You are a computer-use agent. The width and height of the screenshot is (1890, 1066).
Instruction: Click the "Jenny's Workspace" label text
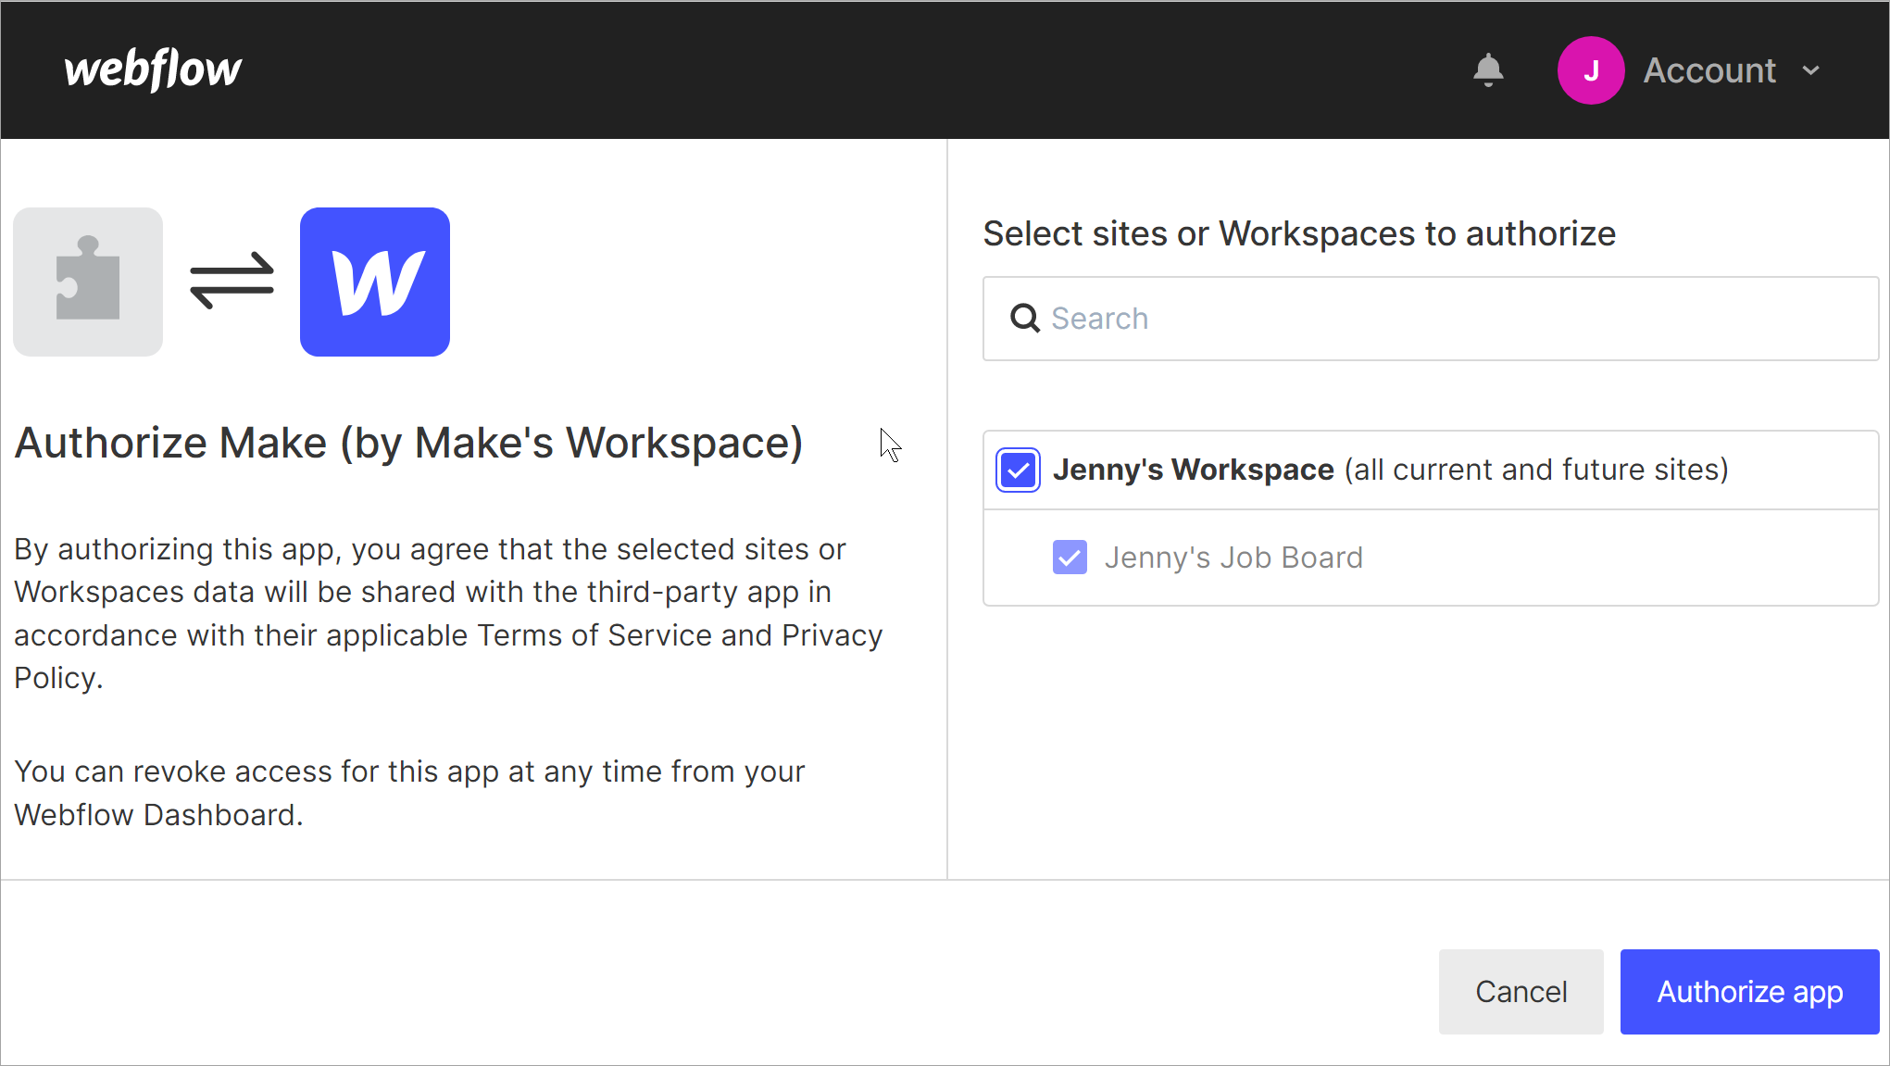[x=1194, y=470]
